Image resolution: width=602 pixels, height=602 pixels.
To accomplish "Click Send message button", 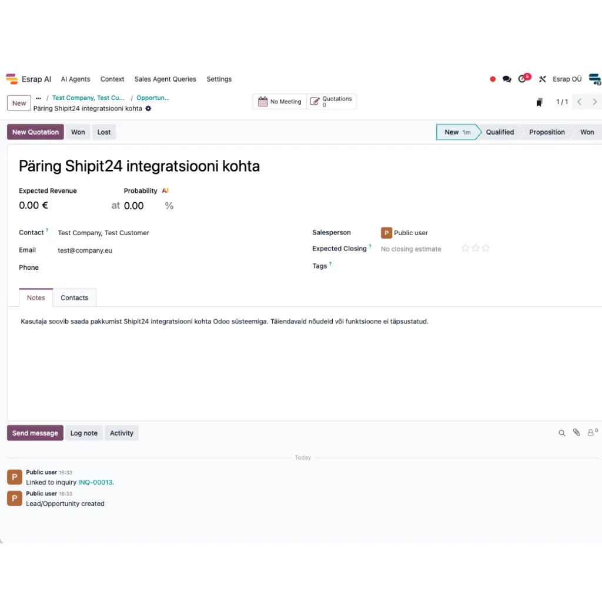I will click(35, 433).
